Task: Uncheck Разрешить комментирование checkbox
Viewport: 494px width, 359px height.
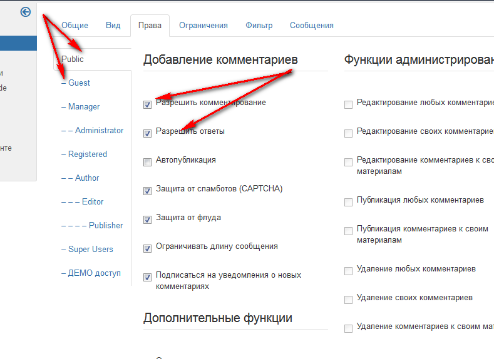Action: [x=148, y=104]
